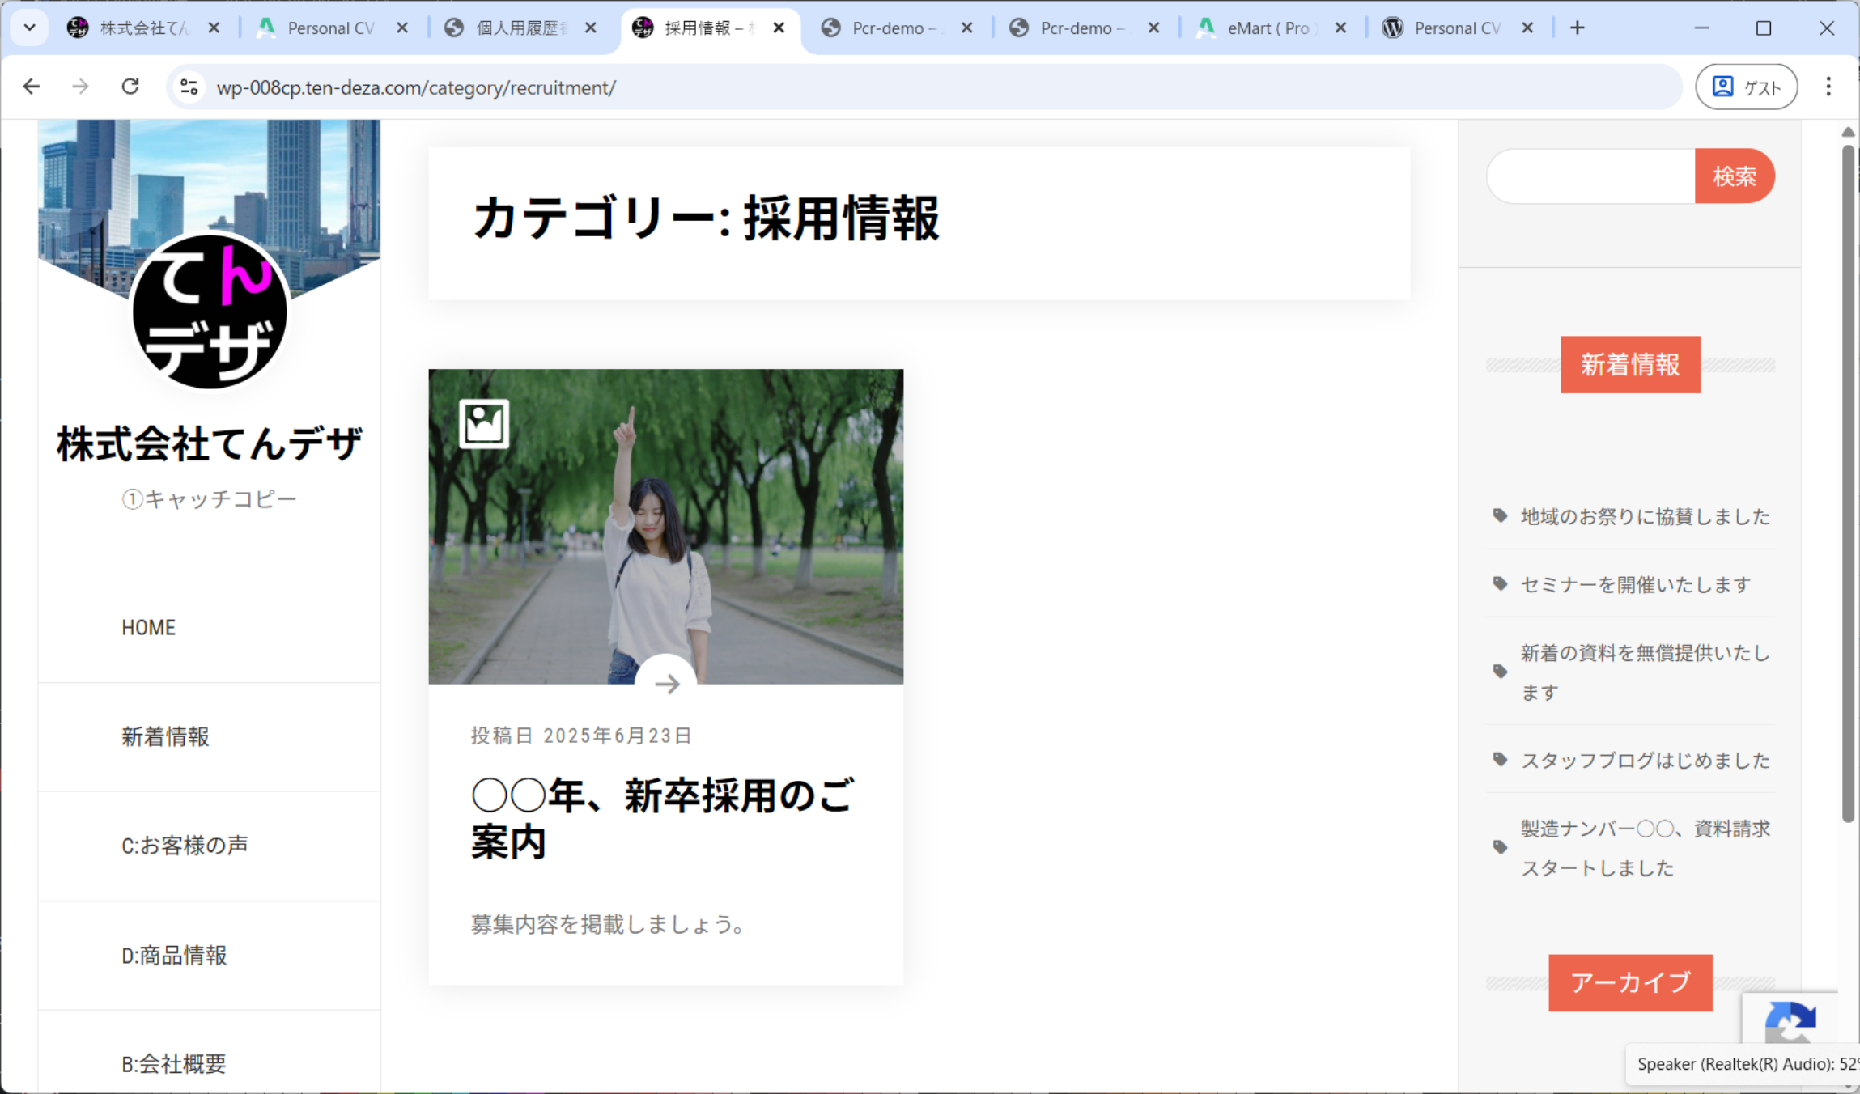Expand the tab search dropdown arrow
The width and height of the screenshot is (1860, 1094).
30,28
